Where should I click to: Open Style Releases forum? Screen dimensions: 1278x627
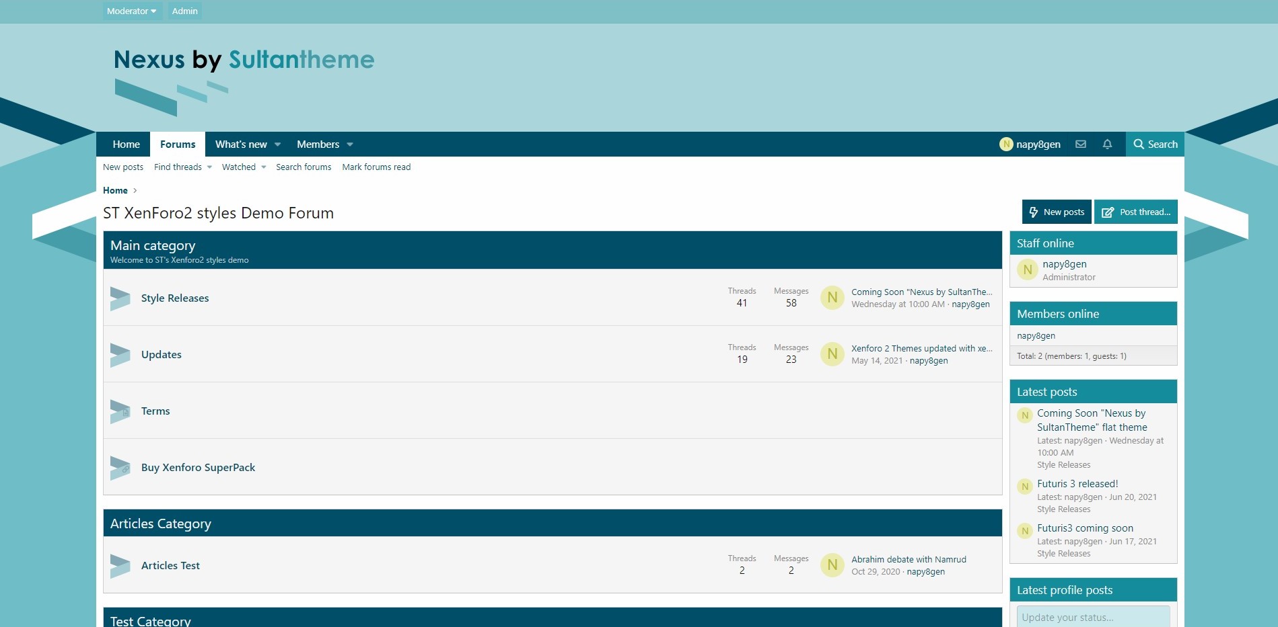pos(175,298)
